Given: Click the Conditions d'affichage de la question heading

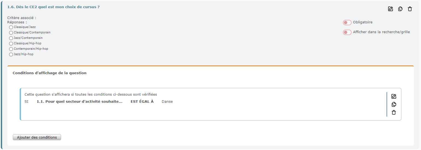Looking at the screenshot, I should (x=49, y=73).
